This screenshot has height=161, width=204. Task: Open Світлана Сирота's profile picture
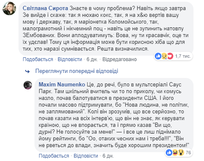click(x=9, y=8)
